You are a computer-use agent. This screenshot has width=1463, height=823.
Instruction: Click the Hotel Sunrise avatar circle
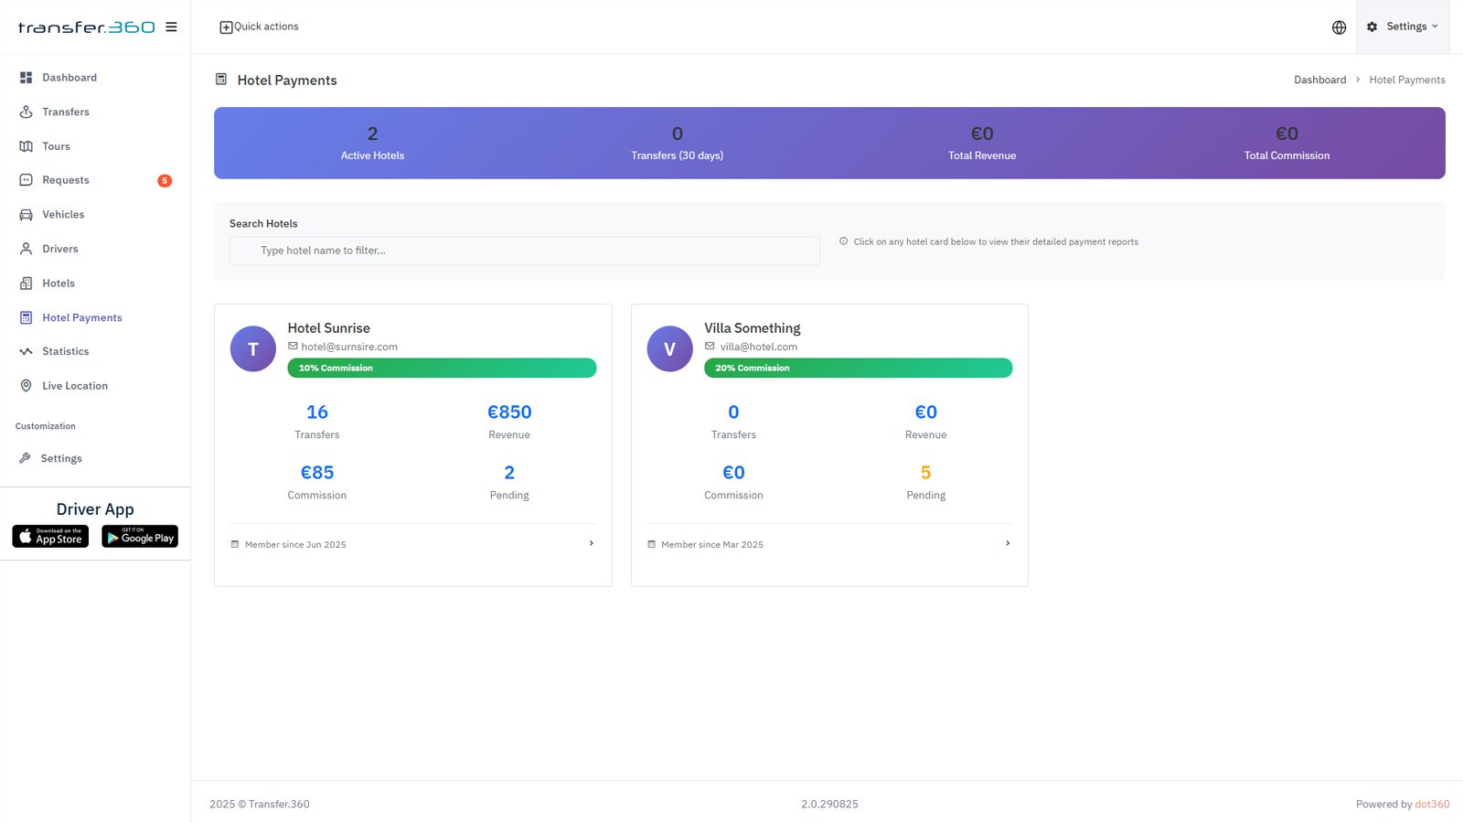point(253,348)
